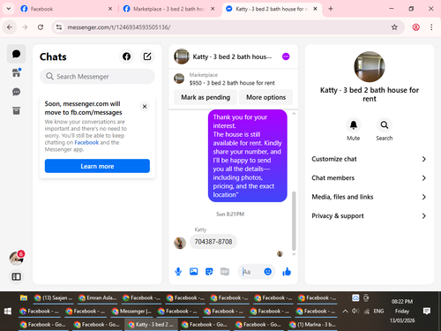This screenshot has width=441, height=331.
Task: Choose a sticker icon
Action: pos(209,272)
